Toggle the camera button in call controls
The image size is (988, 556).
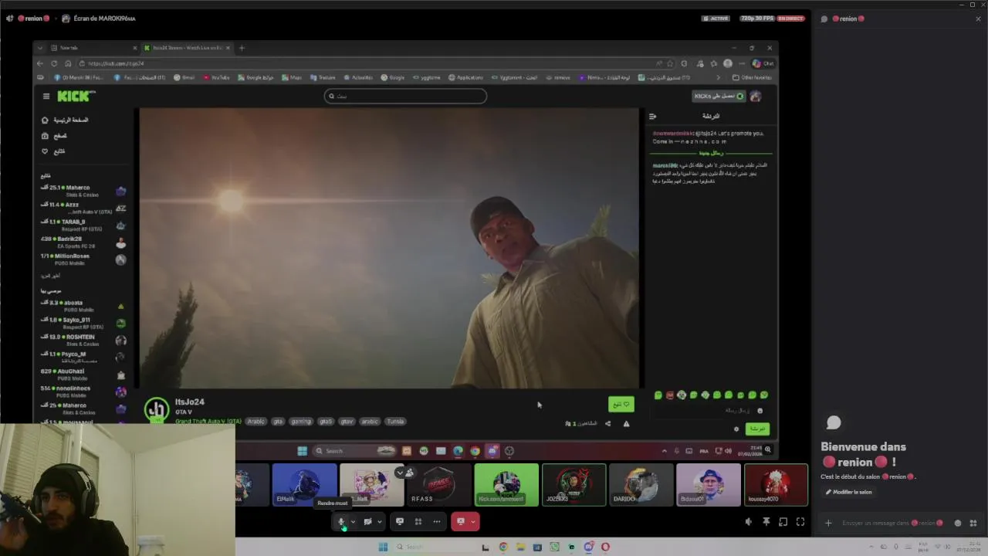click(368, 522)
